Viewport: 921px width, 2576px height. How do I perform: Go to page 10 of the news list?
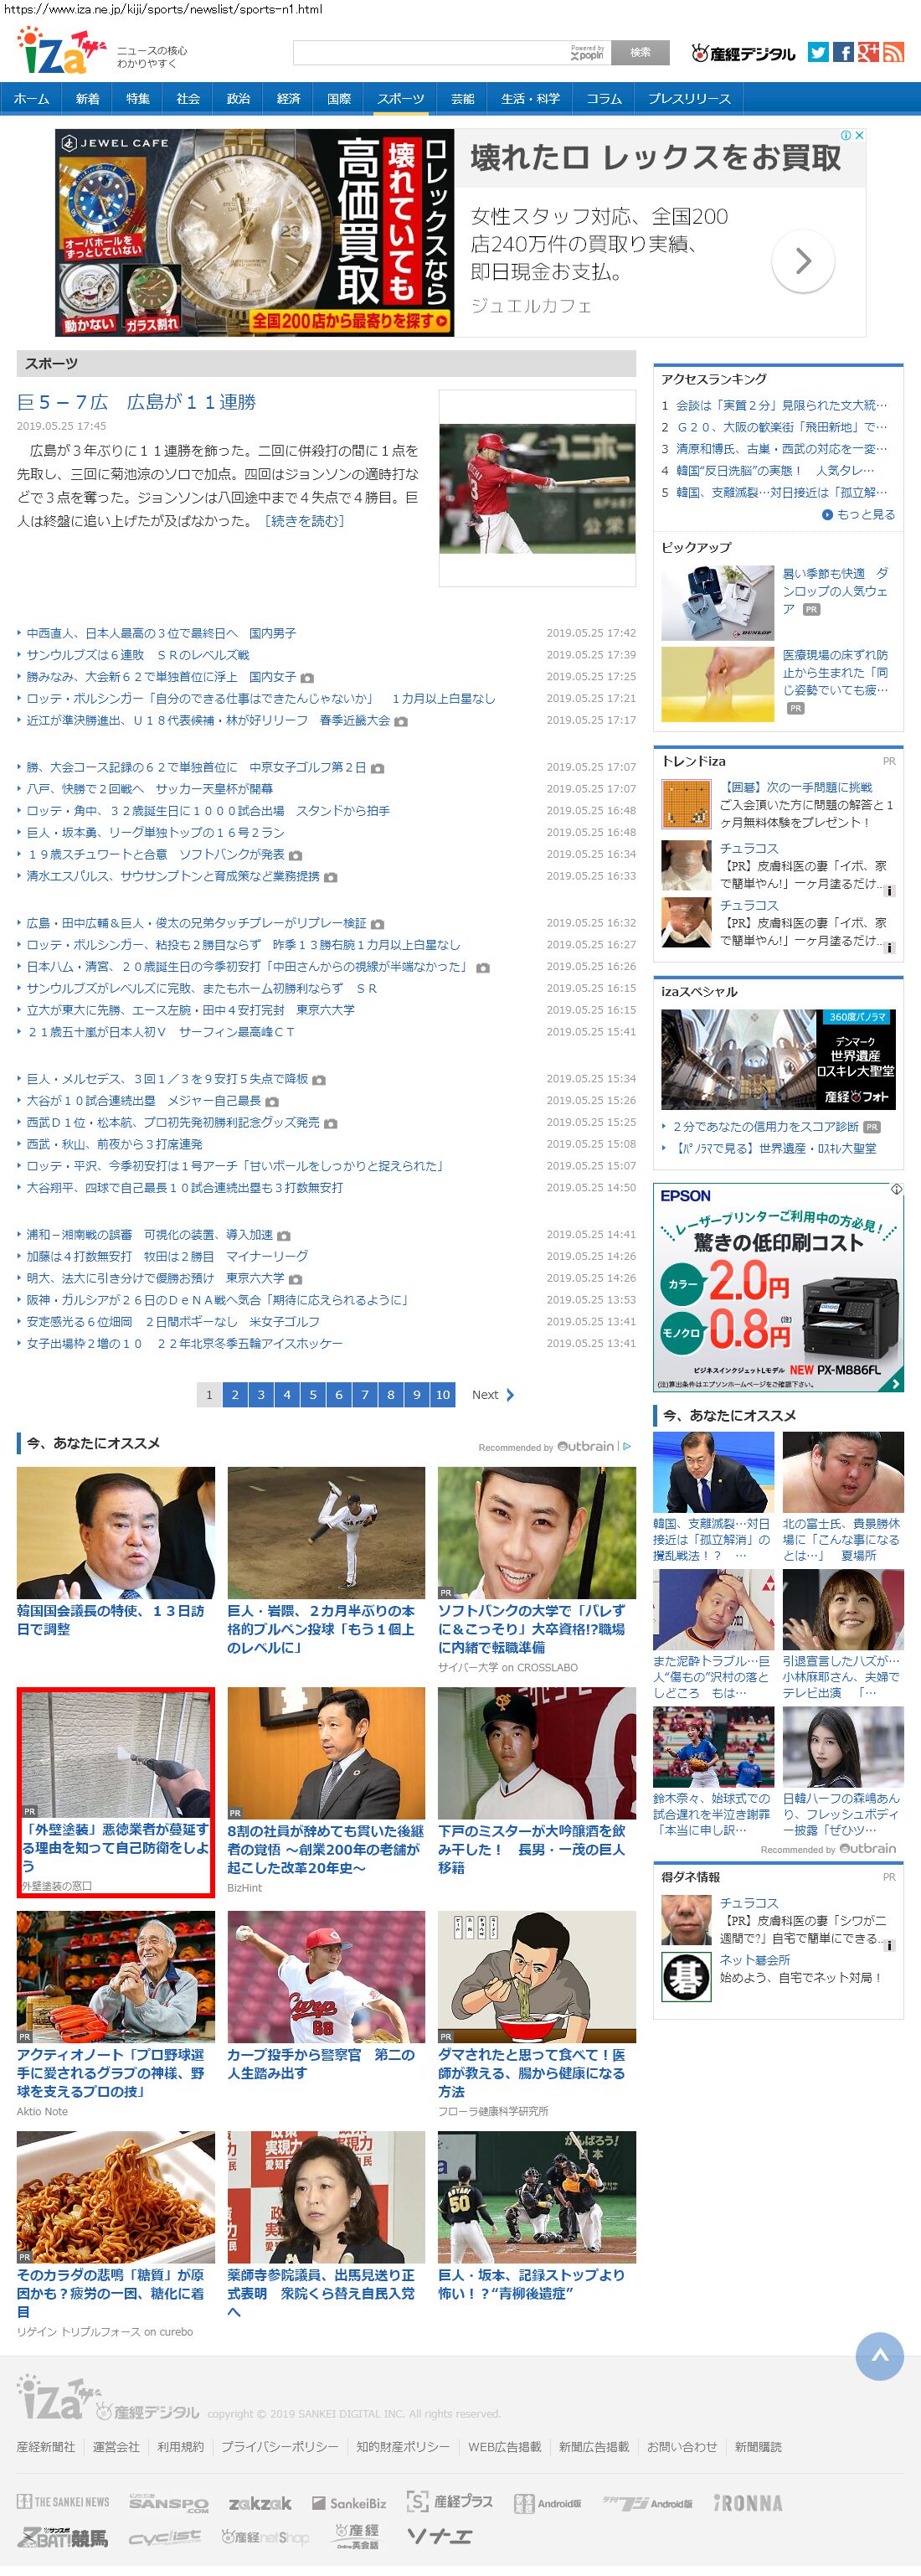[x=443, y=1395]
